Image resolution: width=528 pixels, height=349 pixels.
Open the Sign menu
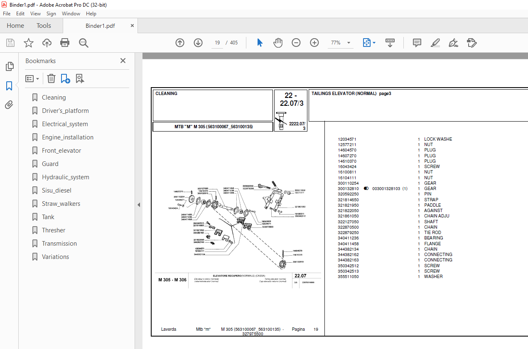[x=51, y=14]
